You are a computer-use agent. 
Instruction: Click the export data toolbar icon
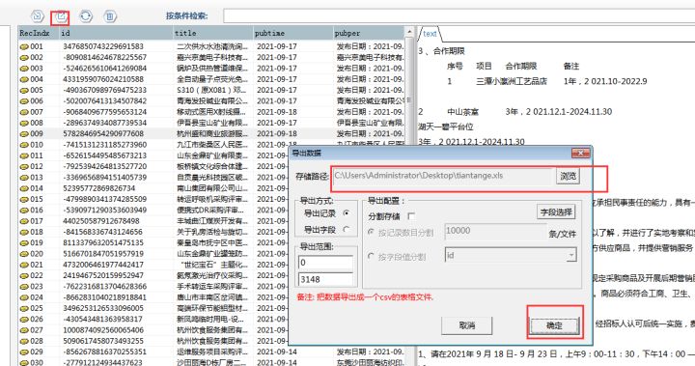pyautogui.click(x=60, y=16)
